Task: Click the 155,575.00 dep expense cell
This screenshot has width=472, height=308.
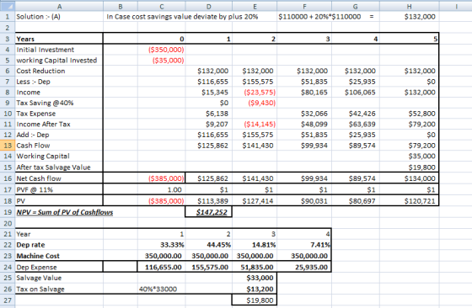Action: click(210, 267)
